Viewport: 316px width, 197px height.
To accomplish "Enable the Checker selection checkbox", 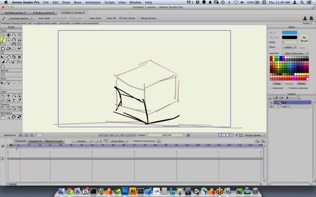I will tap(287, 88).
